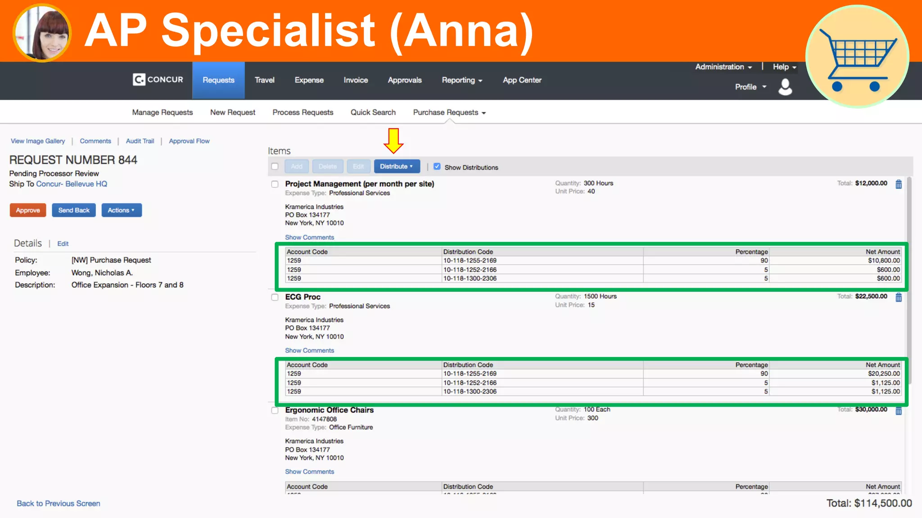Click the Total: $114,500.00 text
Screen dimensions: 922x518
(869, 504)
